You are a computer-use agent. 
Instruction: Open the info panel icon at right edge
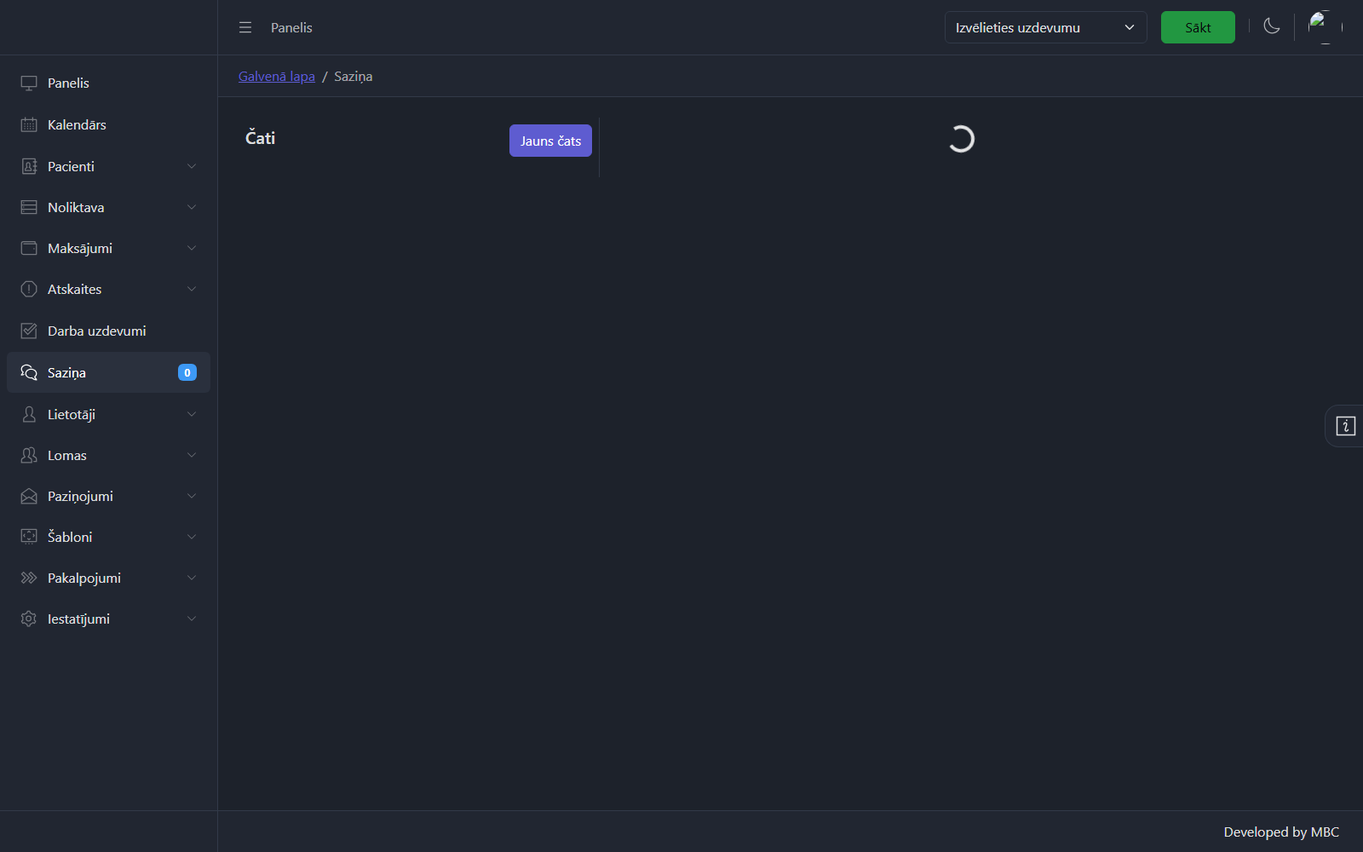[1346, 426]
